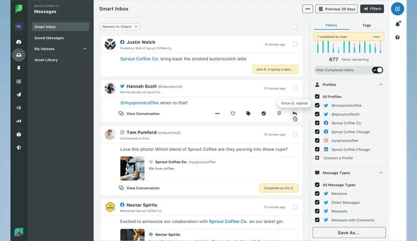
Task: Click the reply arrow on Hannah Scott's message
Action: click(x=294, y=114)
